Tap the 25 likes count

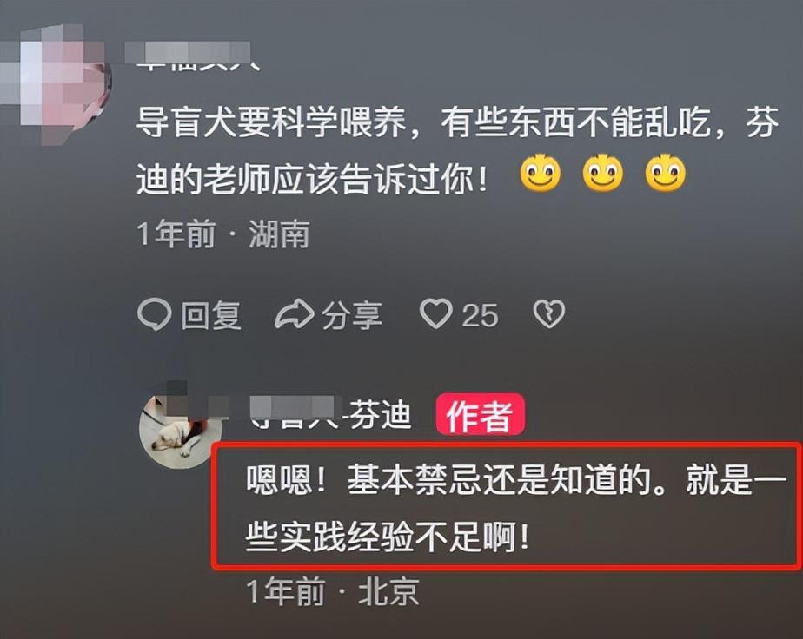click(480, 315)
